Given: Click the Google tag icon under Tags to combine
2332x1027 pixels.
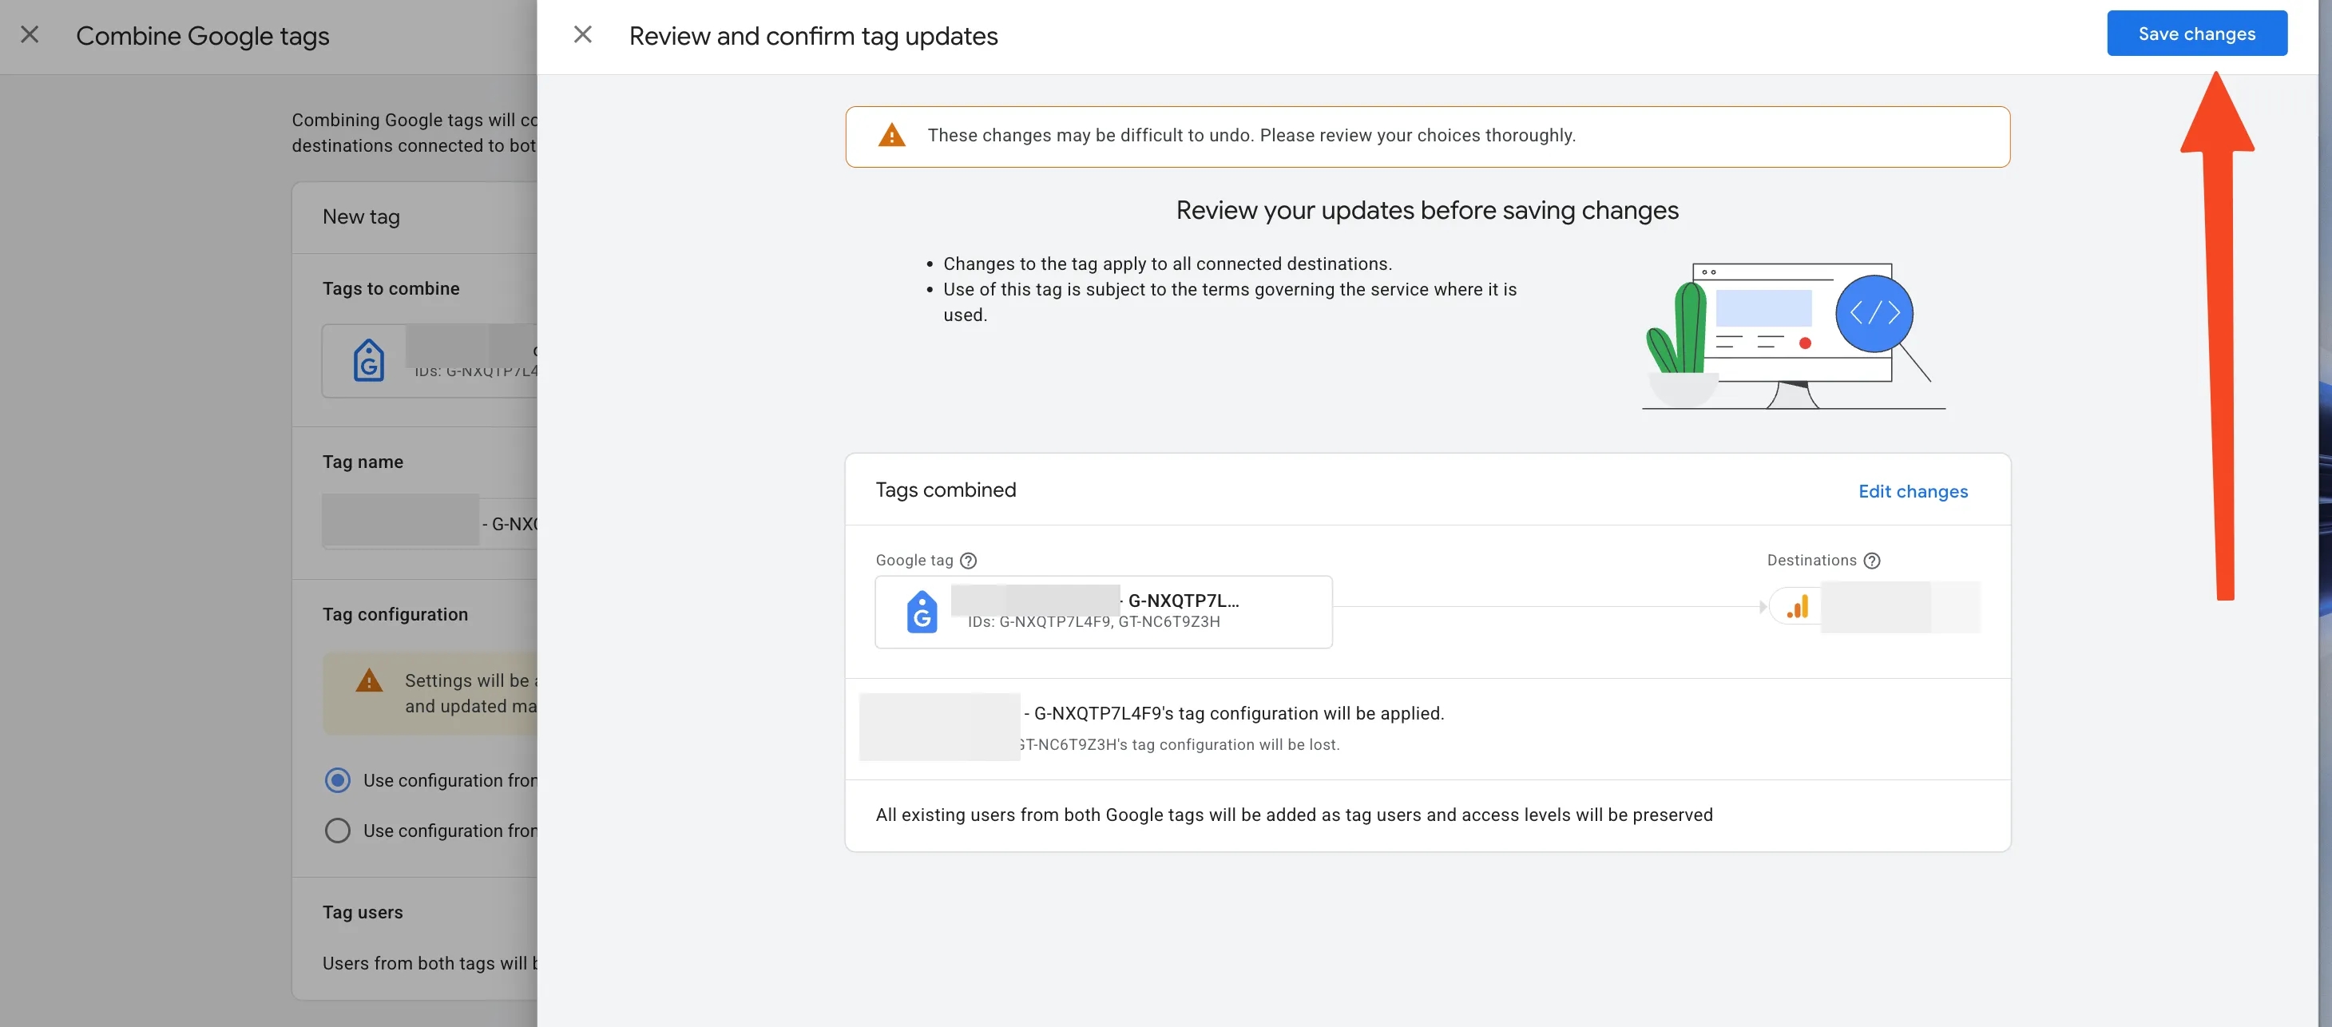Looking at the screenshot, I should 368,360.
